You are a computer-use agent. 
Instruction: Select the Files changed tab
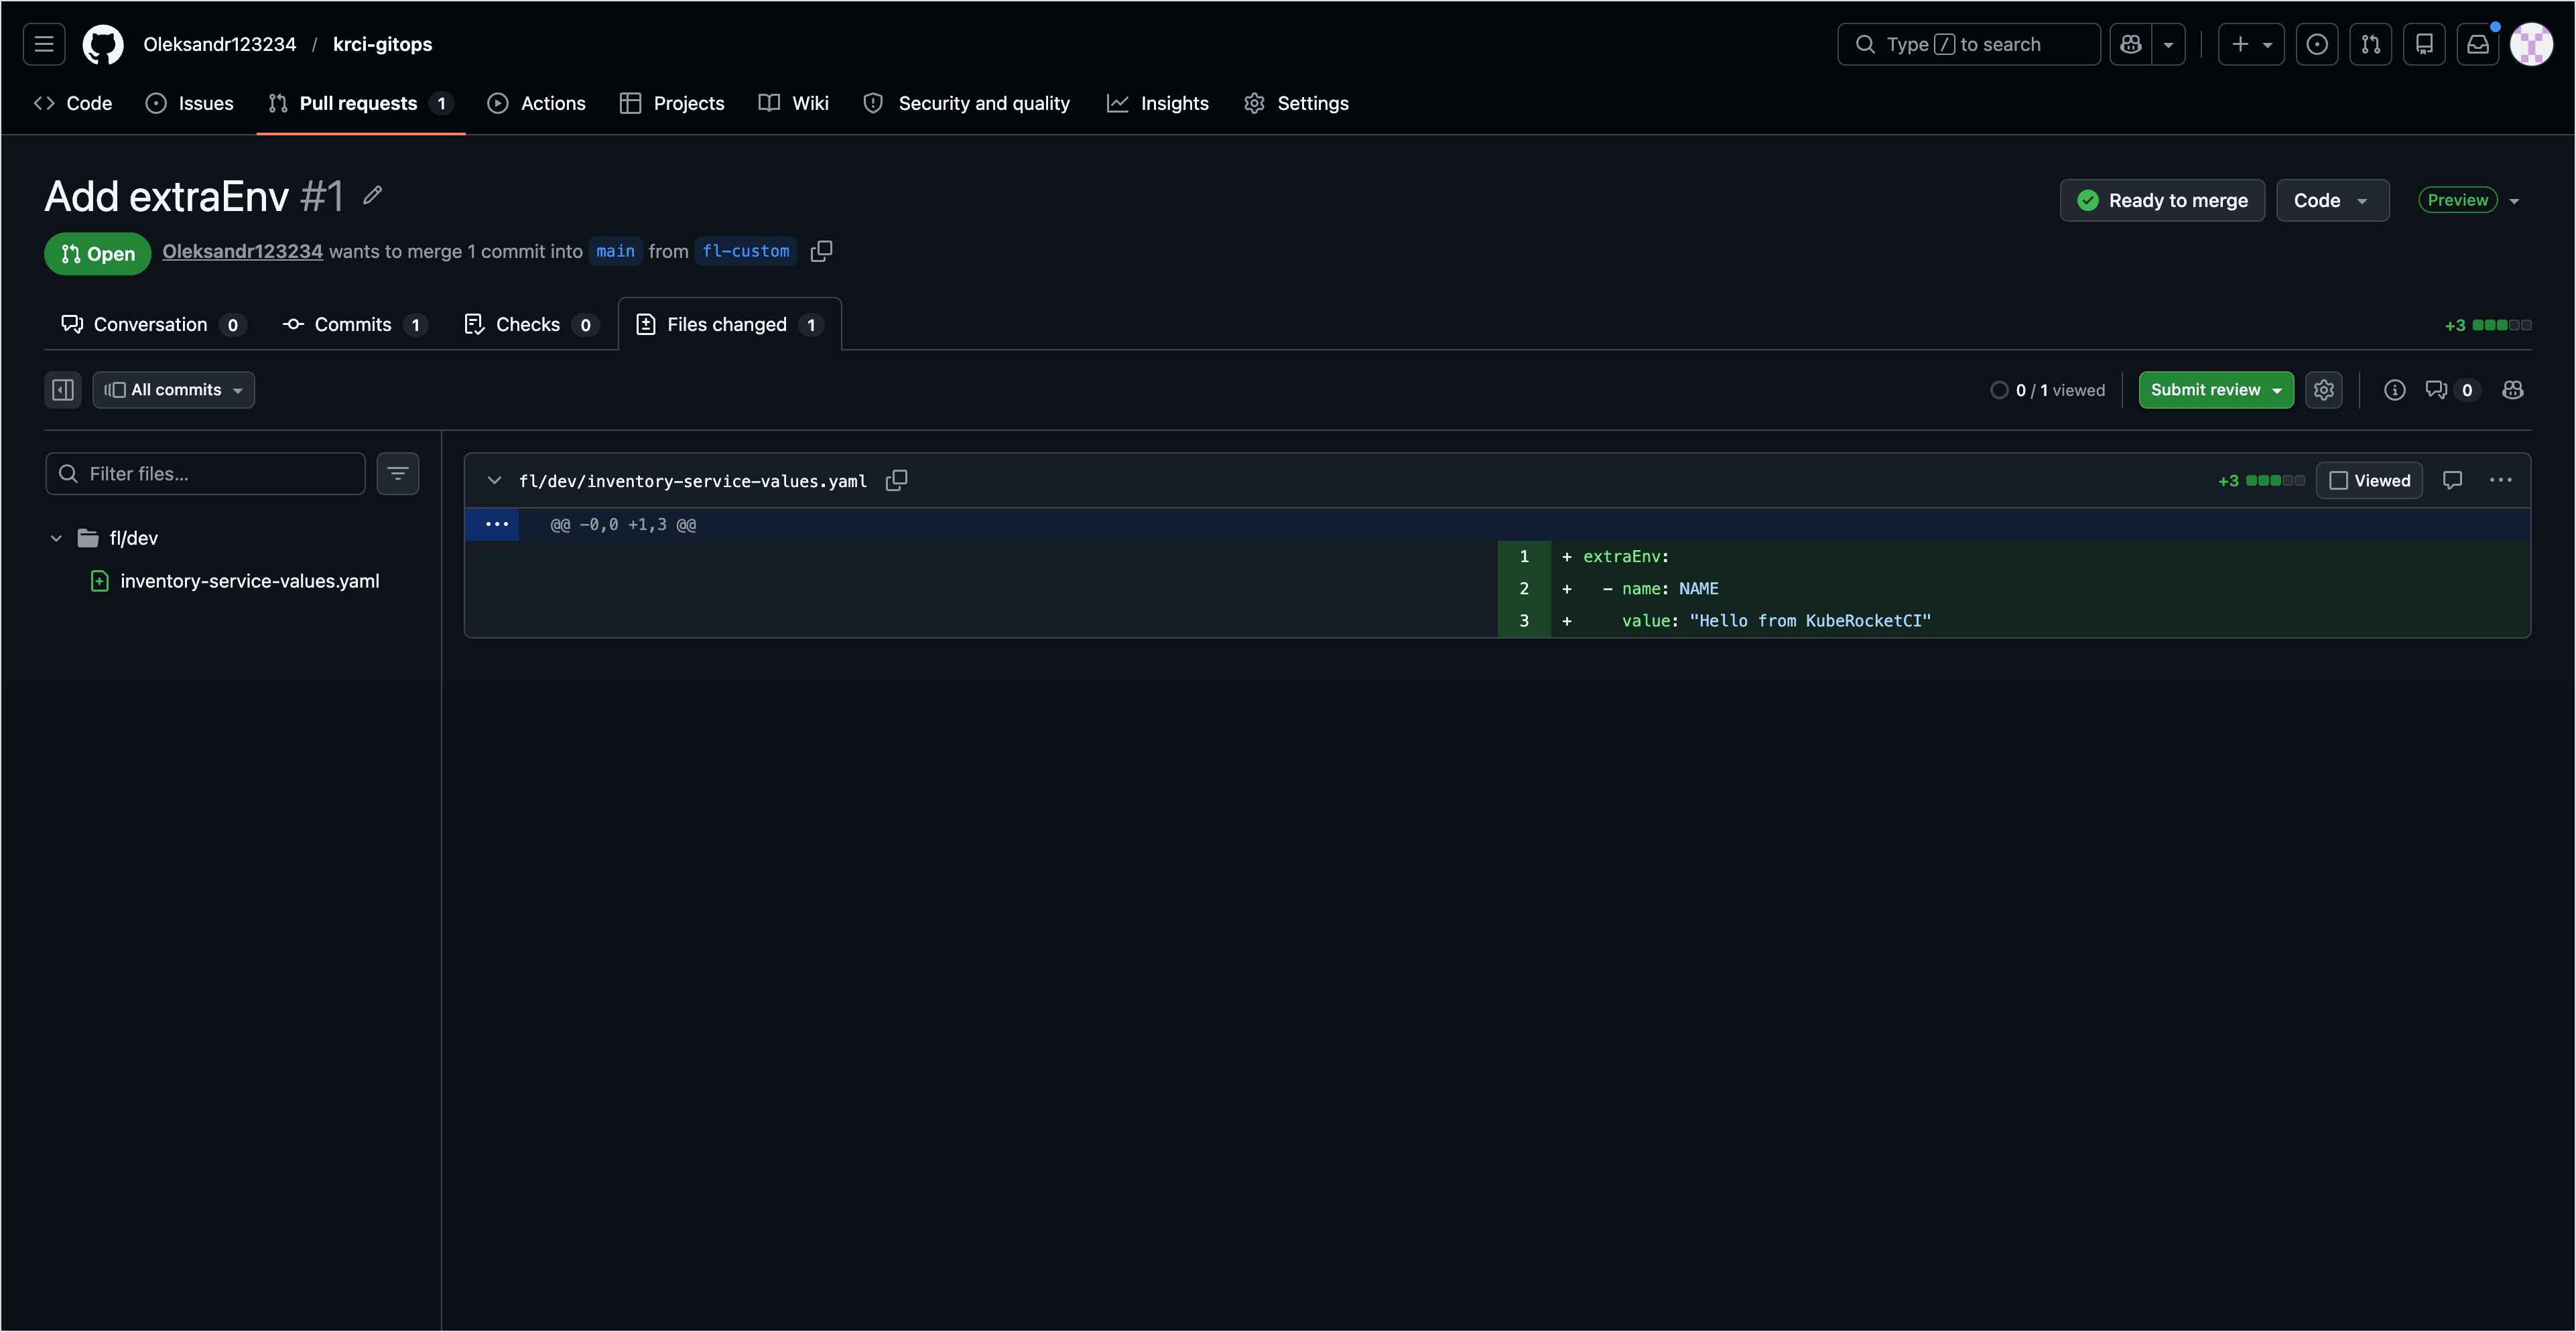point(729,324)
